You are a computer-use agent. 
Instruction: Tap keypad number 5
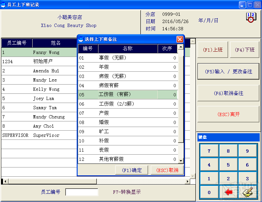tap(228, 165)
